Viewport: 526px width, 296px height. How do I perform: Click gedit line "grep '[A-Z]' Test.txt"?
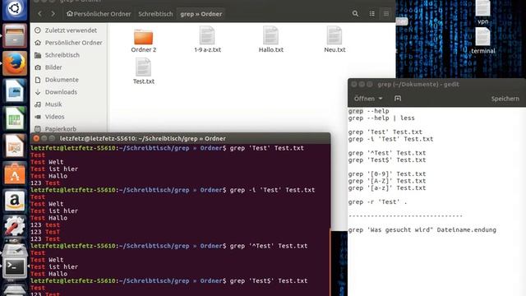click(x=387, y=181)
